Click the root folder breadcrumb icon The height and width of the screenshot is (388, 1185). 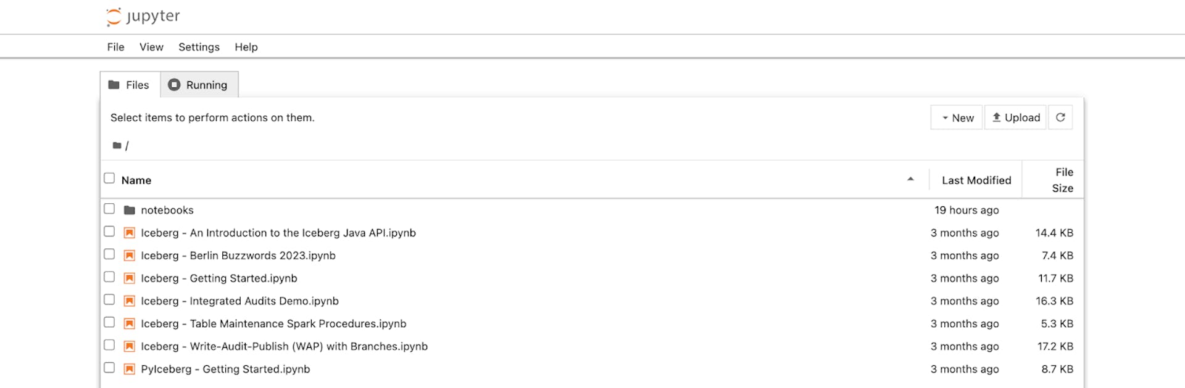tap(116, 145)
